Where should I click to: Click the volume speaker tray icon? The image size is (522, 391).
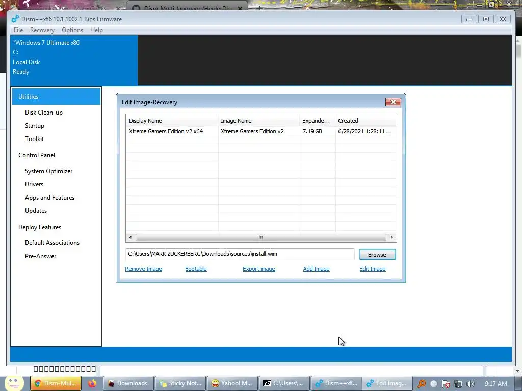point(471,384)
